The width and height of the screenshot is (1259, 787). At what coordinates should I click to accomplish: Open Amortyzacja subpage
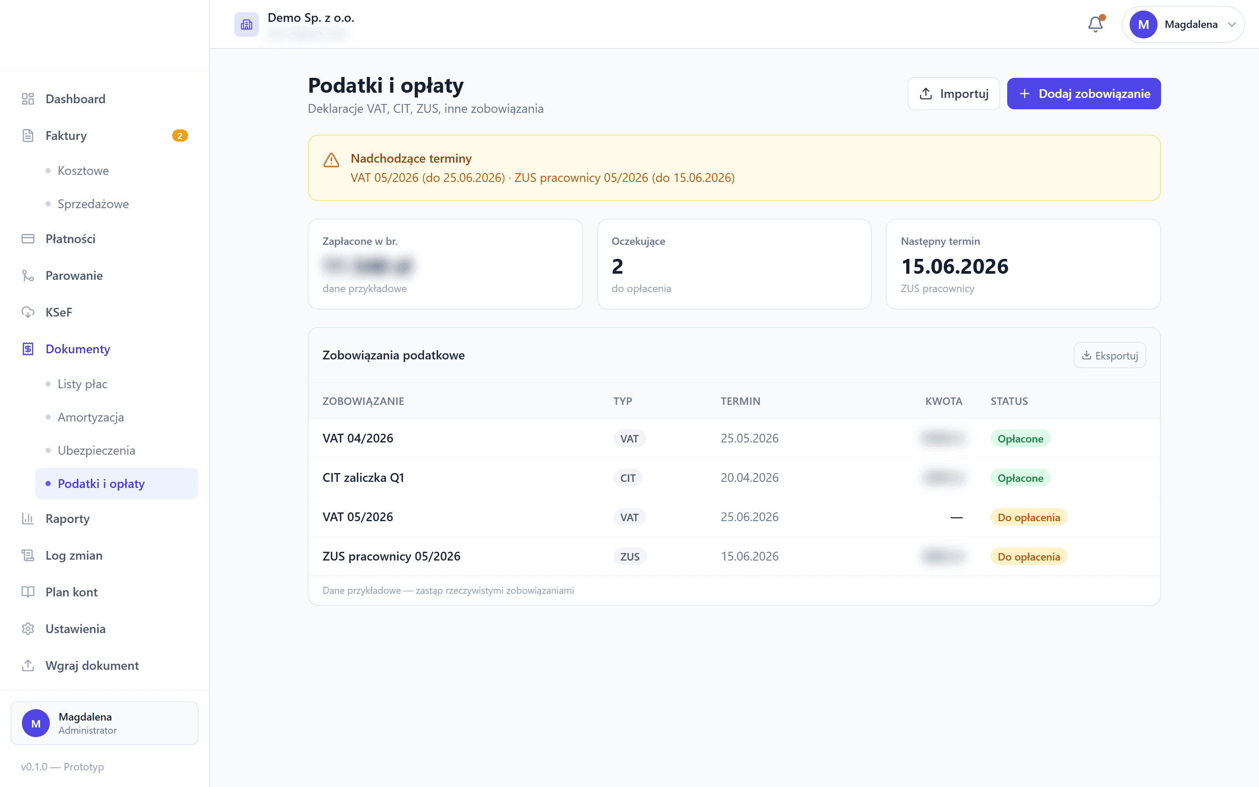click(x=90, y=418)
